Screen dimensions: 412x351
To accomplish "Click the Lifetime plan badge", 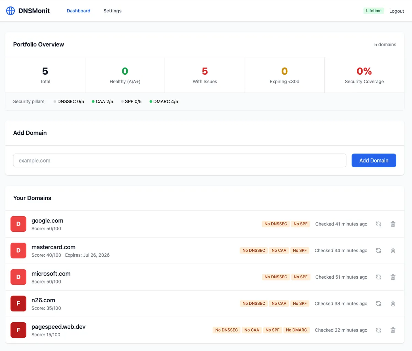I will tap(374, 11).
